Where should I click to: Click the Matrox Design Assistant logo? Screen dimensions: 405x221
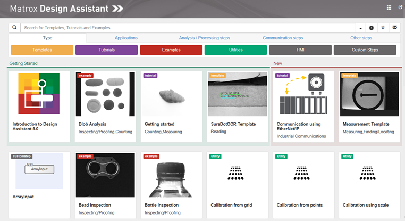[x=66, y=9]
